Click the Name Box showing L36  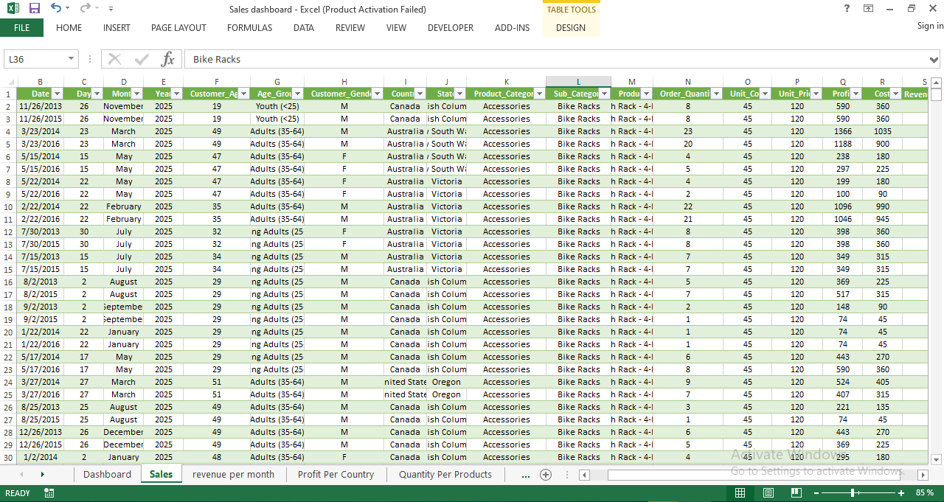pos(35,59)
